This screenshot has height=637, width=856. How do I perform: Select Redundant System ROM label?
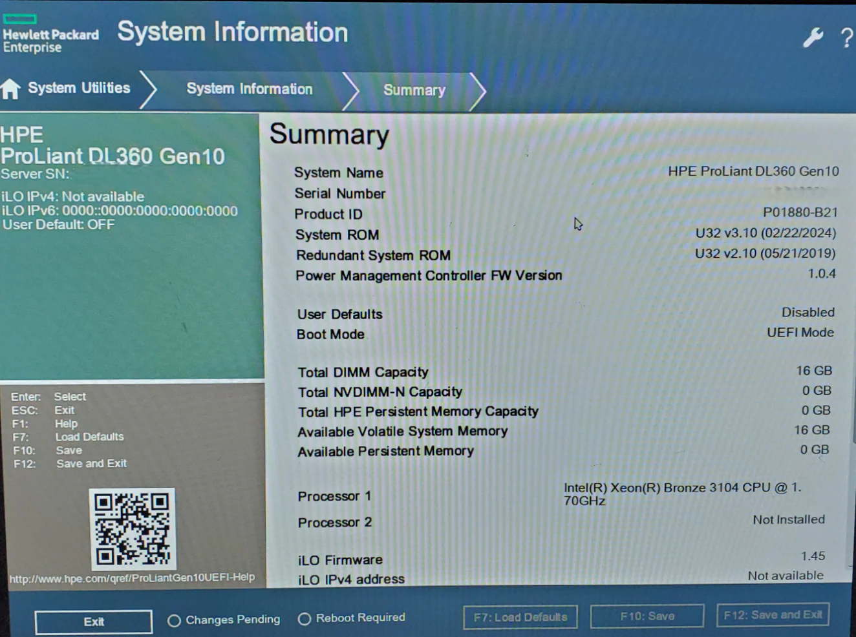[374, 255]
